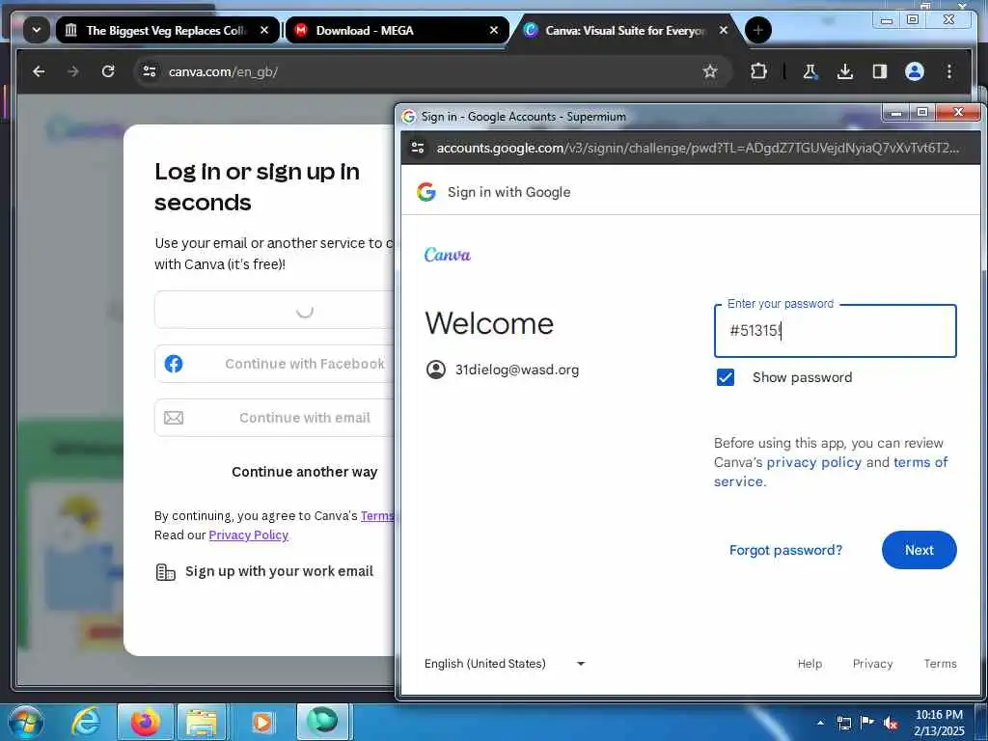Open the tab search dropdown arrow

click(37, 30)
